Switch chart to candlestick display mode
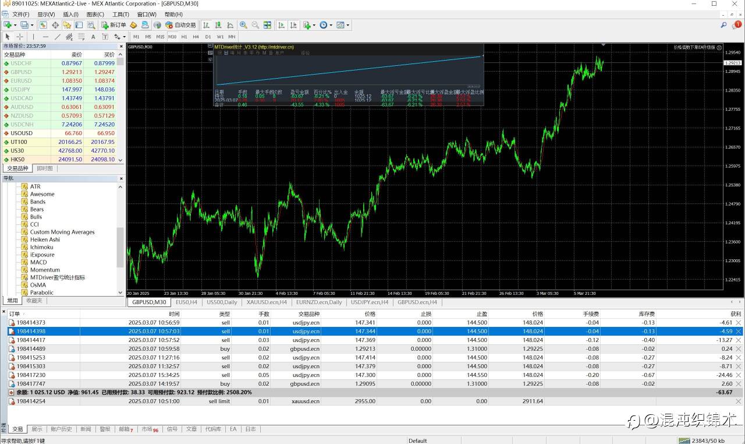 coord(218,25)
